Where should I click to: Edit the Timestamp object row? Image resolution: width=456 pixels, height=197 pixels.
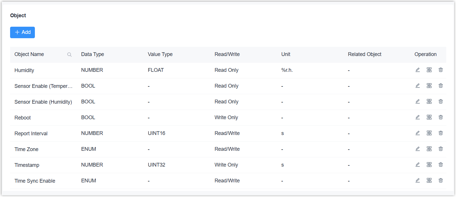point(417,165)
